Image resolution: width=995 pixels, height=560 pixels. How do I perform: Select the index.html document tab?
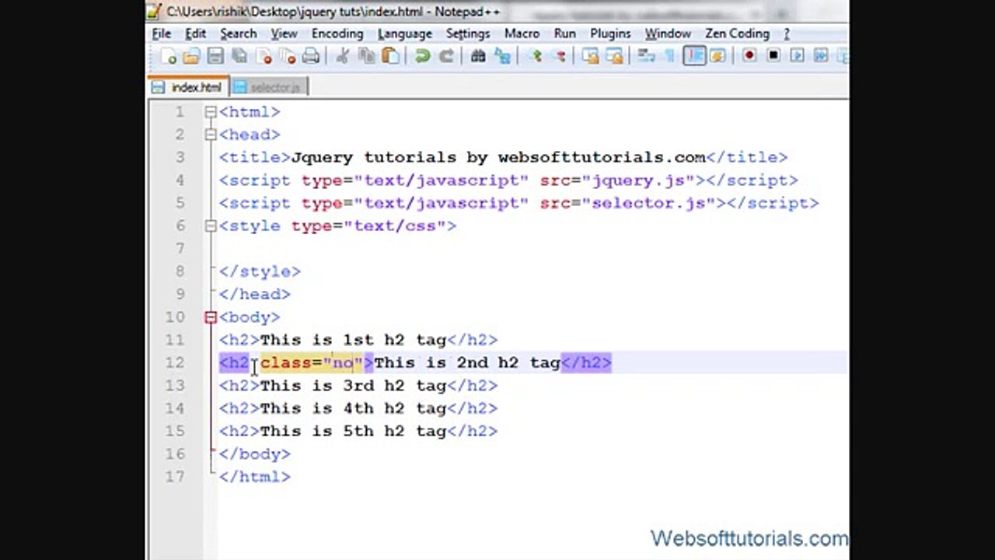pos(189,87)
